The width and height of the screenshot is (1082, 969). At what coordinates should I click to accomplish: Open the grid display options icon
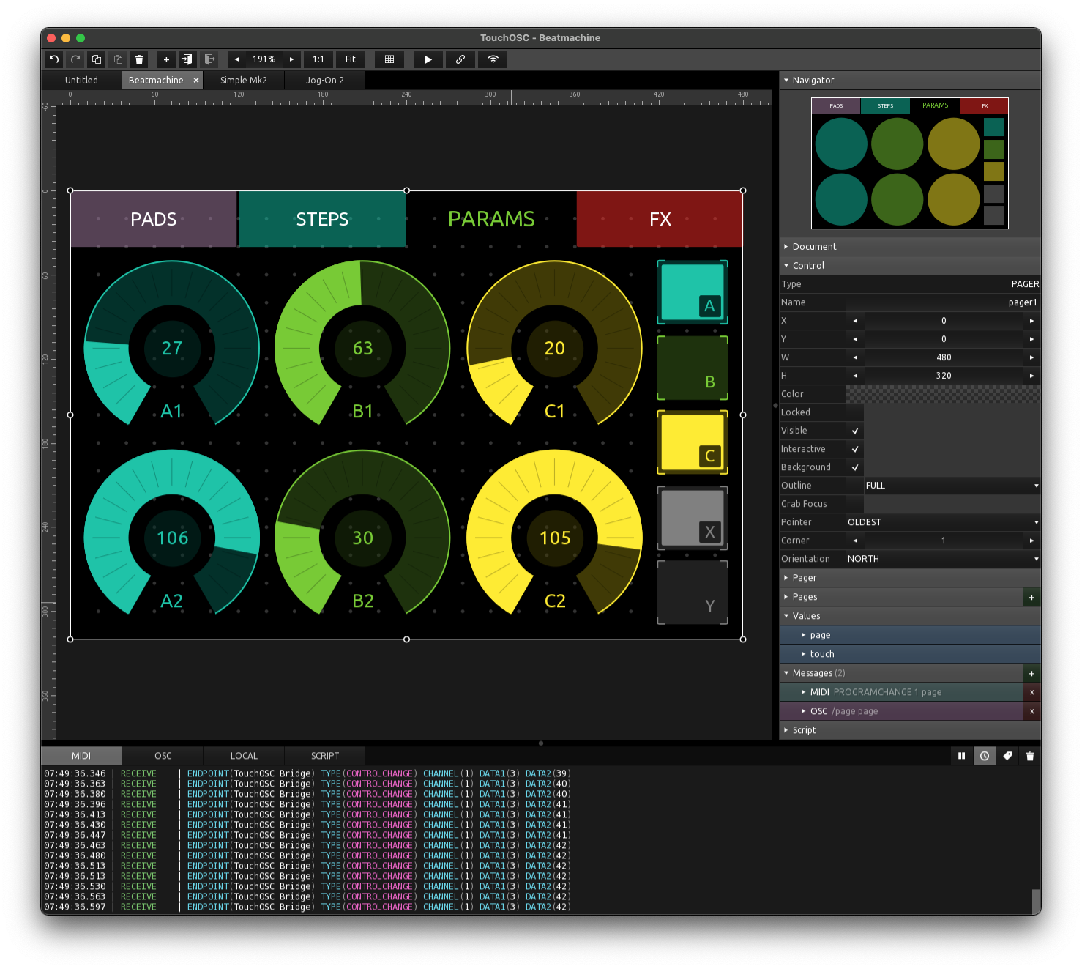(389, 59)
